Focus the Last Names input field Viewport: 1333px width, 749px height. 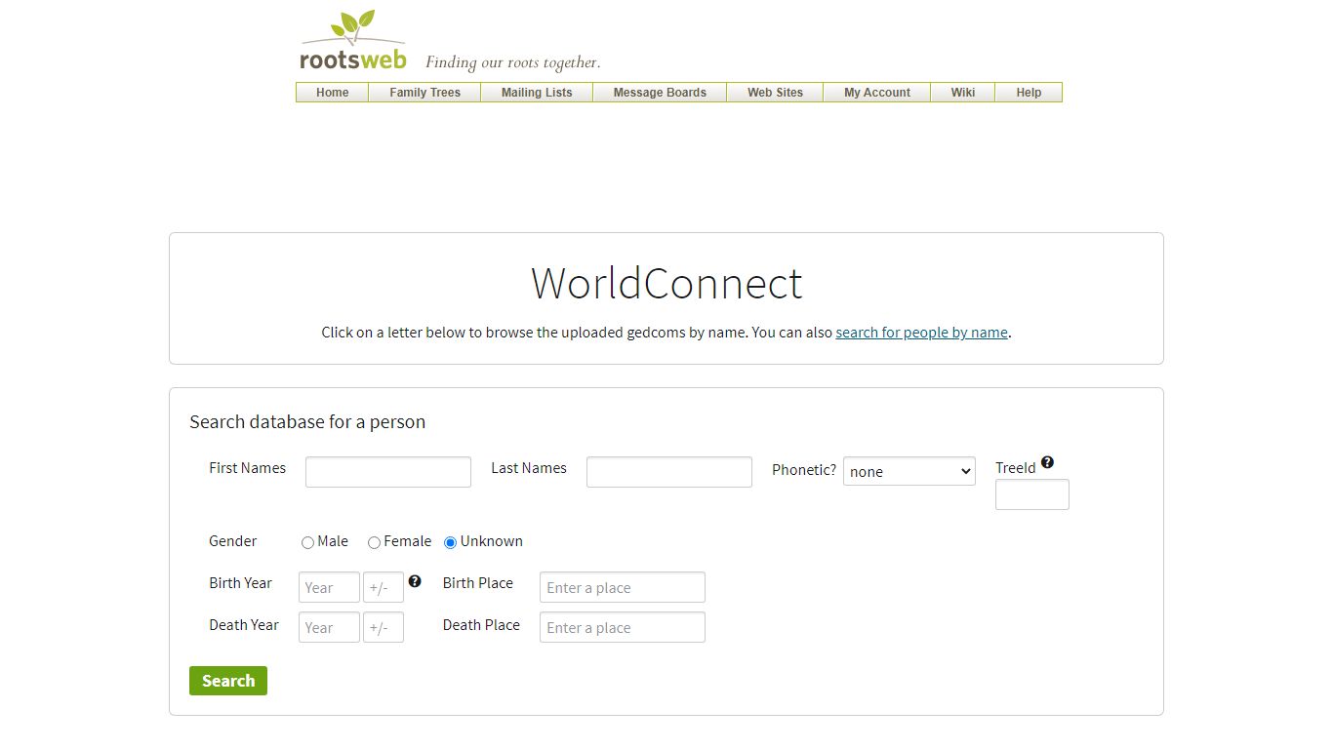coord(669,472)
